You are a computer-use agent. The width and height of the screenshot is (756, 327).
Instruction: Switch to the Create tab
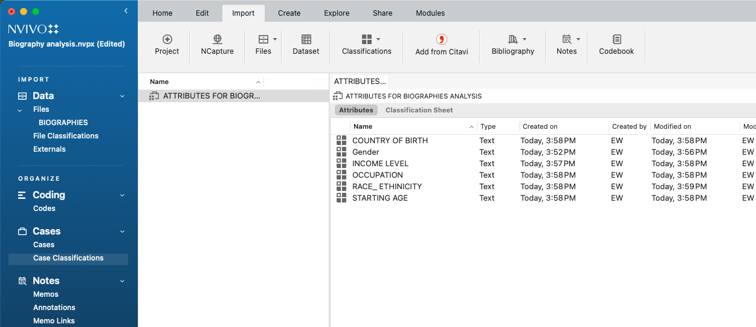[x=289, y=13]
